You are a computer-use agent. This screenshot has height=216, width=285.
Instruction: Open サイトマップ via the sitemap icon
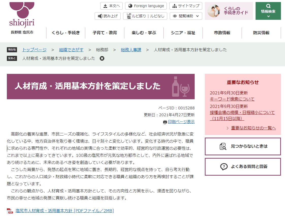[x=174, y=6]
